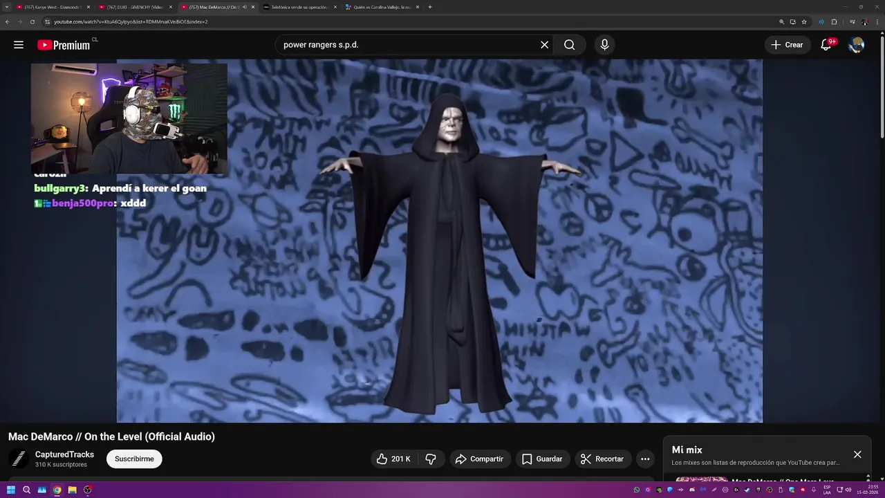This screenshot has height=498, width=885.
Task: Bookmark this page with the star
Action: click(x=803, y=21)
